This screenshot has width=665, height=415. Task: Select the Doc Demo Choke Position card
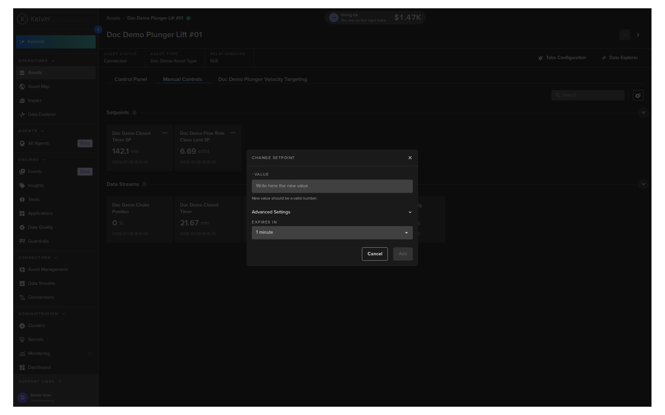(x=140, y=220)
